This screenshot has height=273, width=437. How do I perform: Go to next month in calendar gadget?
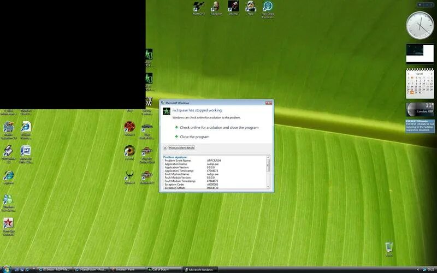431,74
